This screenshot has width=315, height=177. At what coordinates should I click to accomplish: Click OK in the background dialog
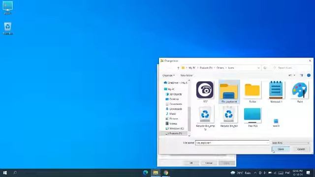click(x=191, y=163)
